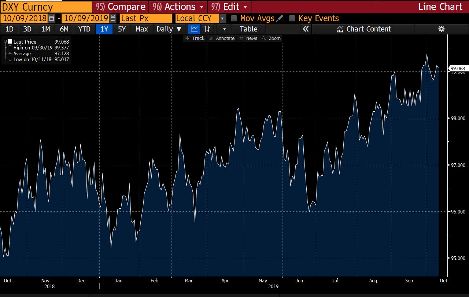Edit moving averages with the pencil icon
The image size is (469, 297).
280,18
